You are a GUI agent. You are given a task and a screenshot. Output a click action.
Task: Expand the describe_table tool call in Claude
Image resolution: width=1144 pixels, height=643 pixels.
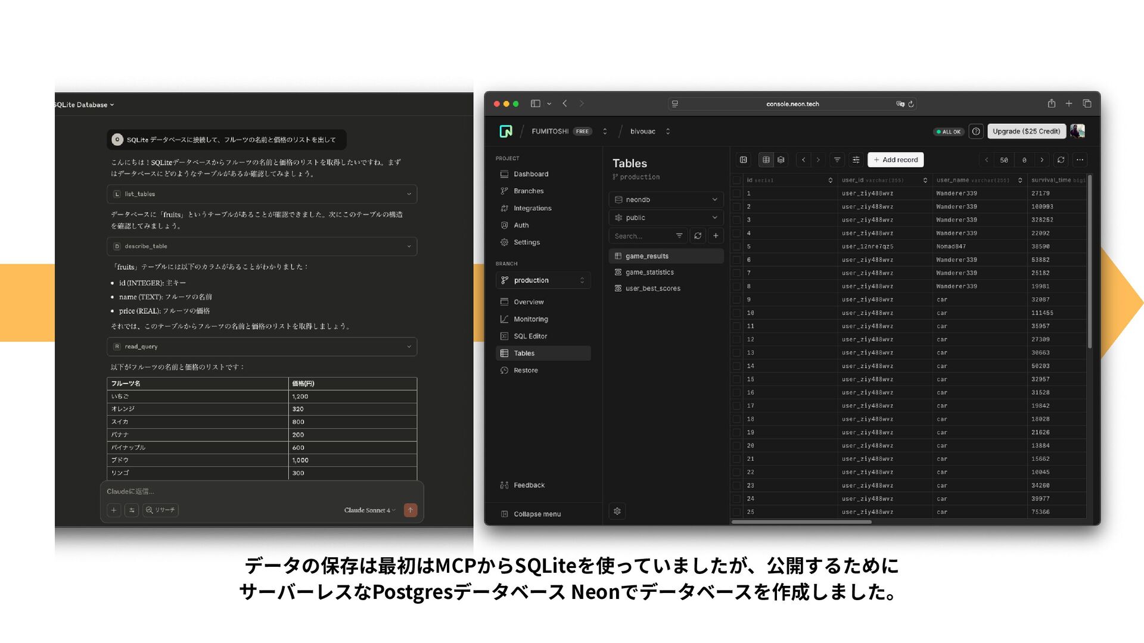[x=262, y=246]
